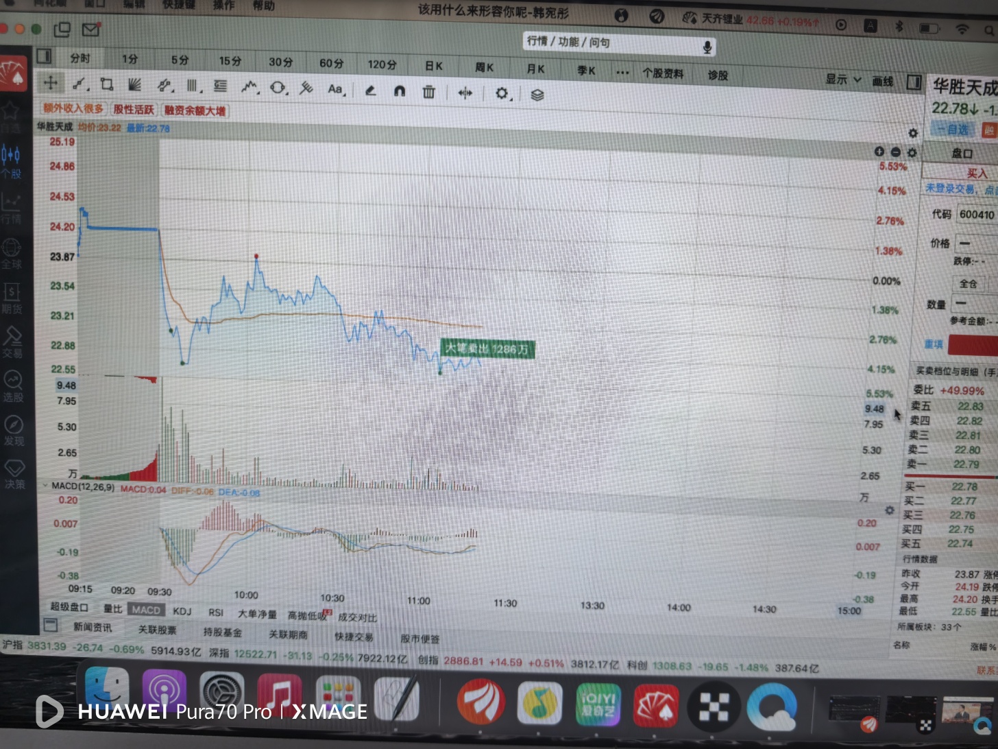Click the 融资余额大增 tag
This screenshot has height=749, width=998.
195,111
